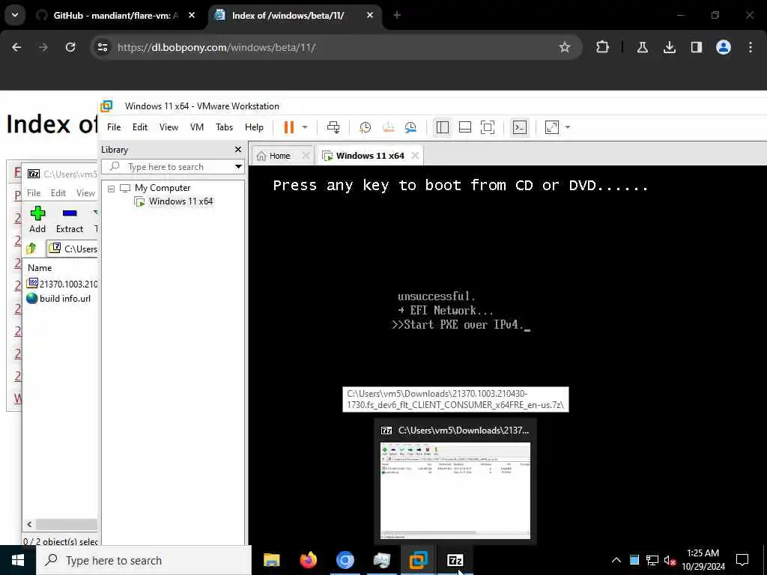Screen dimensions: 767x575
Task: Open the 7-Zip View menu
Action: (85, 193)
